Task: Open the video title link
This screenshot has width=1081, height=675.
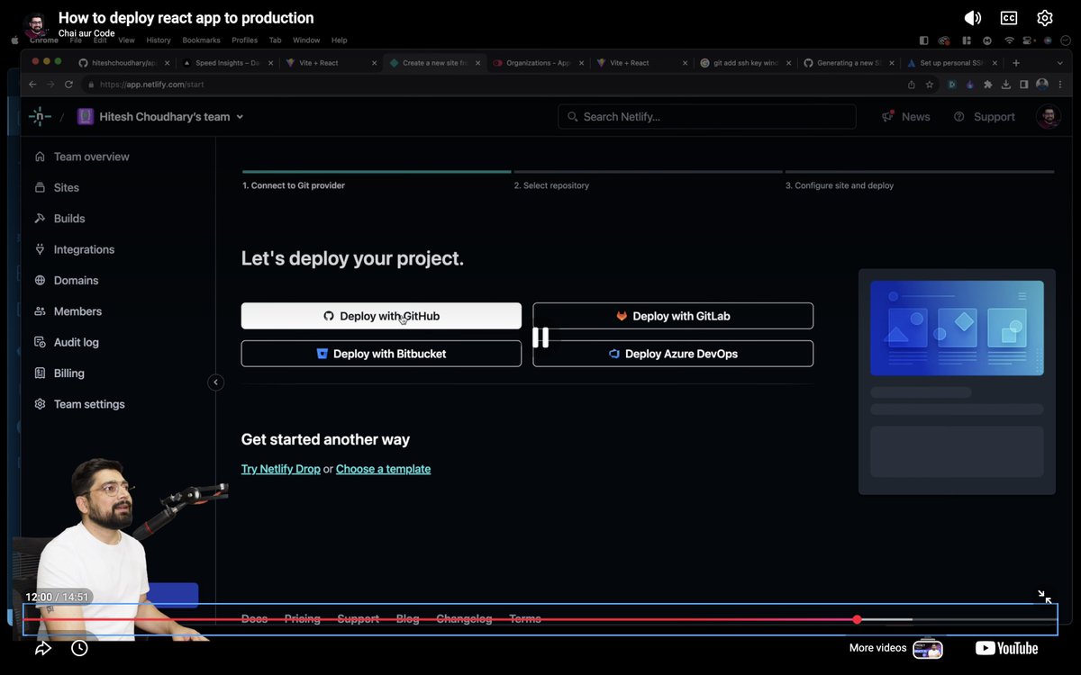Action: coord(186,18)
